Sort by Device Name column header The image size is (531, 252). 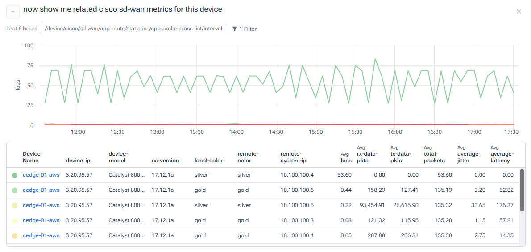(x=31, y=157)
